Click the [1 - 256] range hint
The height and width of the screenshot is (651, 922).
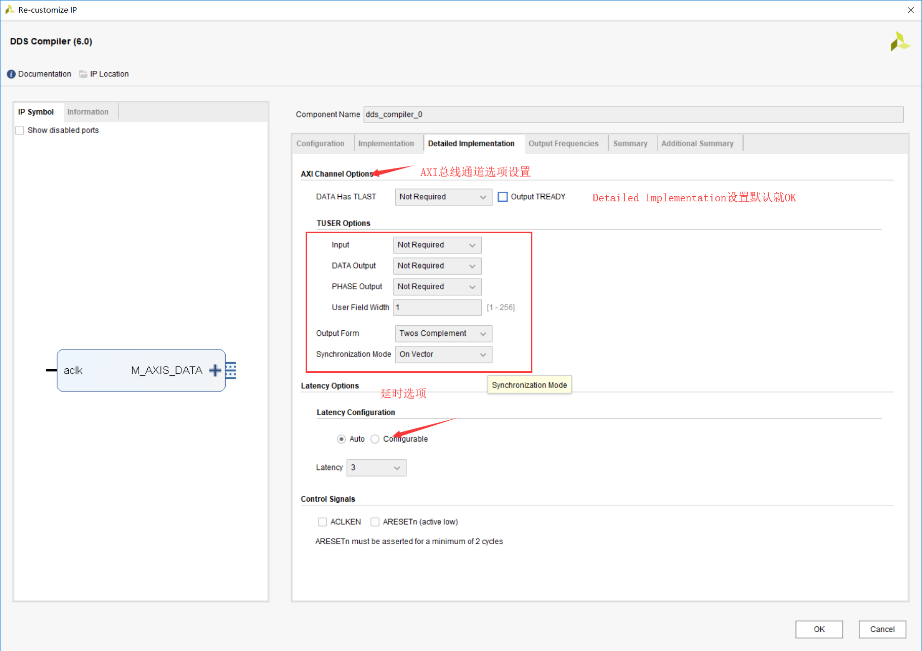coord(500,308)
